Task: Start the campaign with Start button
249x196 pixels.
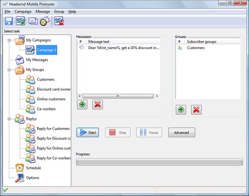Action: 87,133
